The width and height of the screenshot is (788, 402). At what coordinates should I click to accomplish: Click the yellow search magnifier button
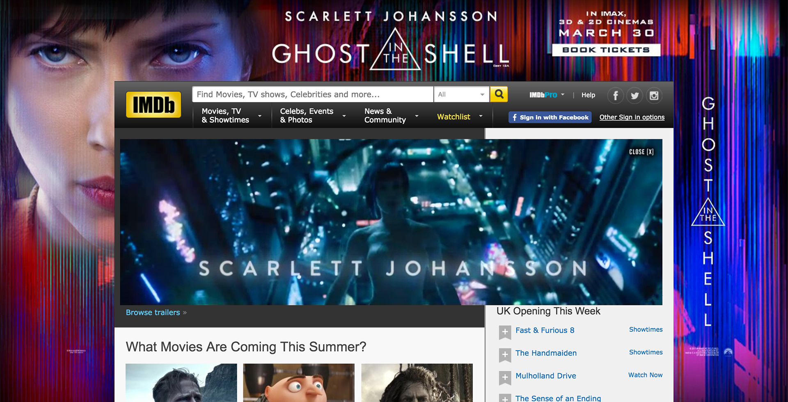499,94
